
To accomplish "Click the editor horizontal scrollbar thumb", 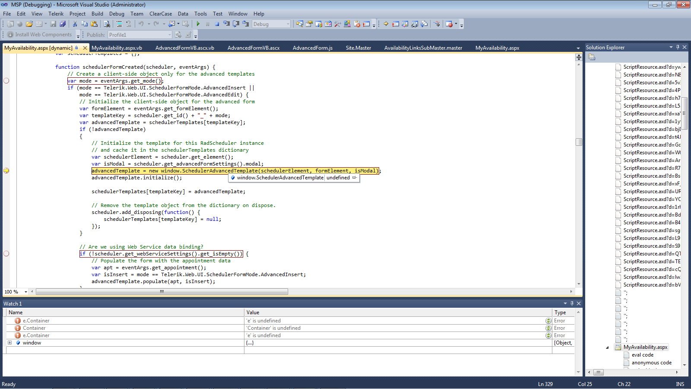I will tap(162, 292).
